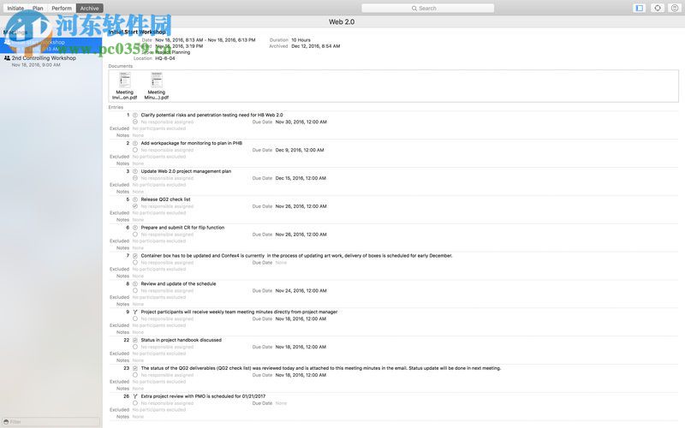The width and height of the screenshot is (685, 428).
Task: Click the type icon of entry 6
Action: (x=135, y=228)
